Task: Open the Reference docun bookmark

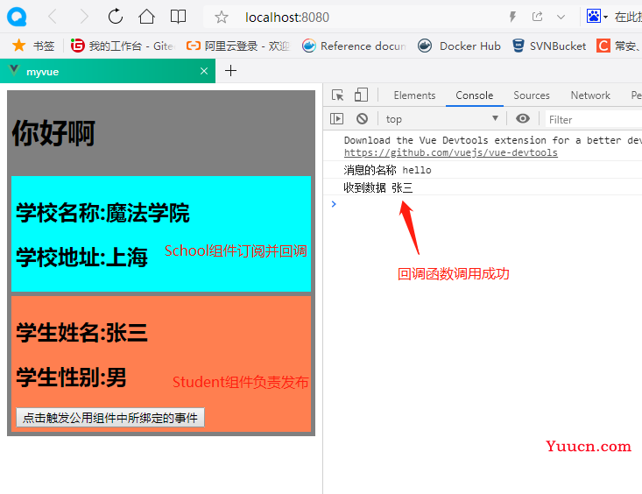Action: (354, 46)
